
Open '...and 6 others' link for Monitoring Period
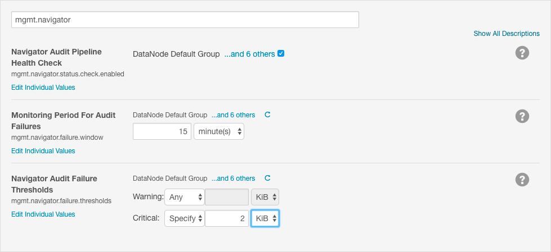(x=234, y=115)
